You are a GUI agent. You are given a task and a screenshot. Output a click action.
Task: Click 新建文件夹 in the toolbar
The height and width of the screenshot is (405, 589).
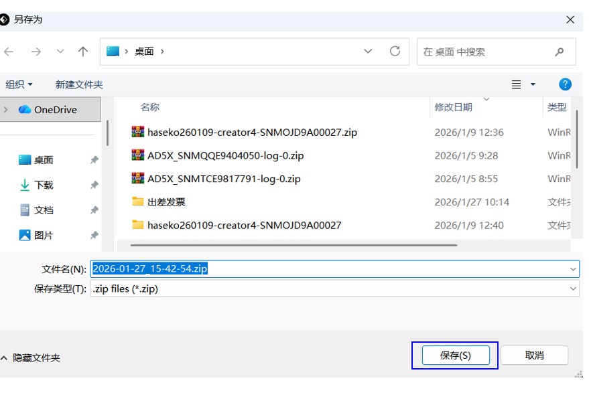[x=79, y=84]
